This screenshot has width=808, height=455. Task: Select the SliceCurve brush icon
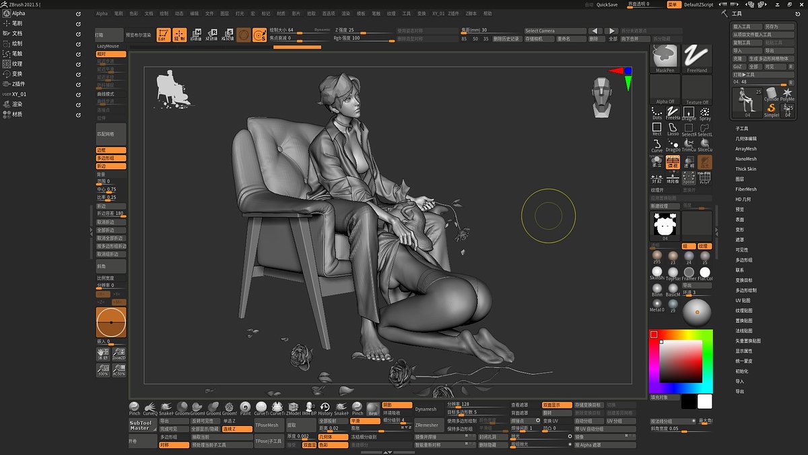705,145
